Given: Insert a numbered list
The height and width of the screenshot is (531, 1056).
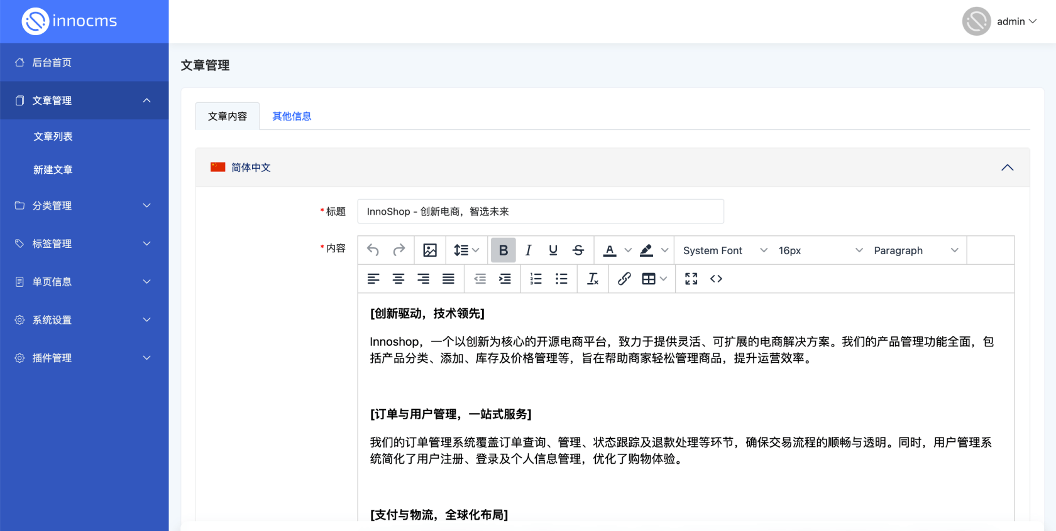Looking at the screenshot, I should click(536, 279).
